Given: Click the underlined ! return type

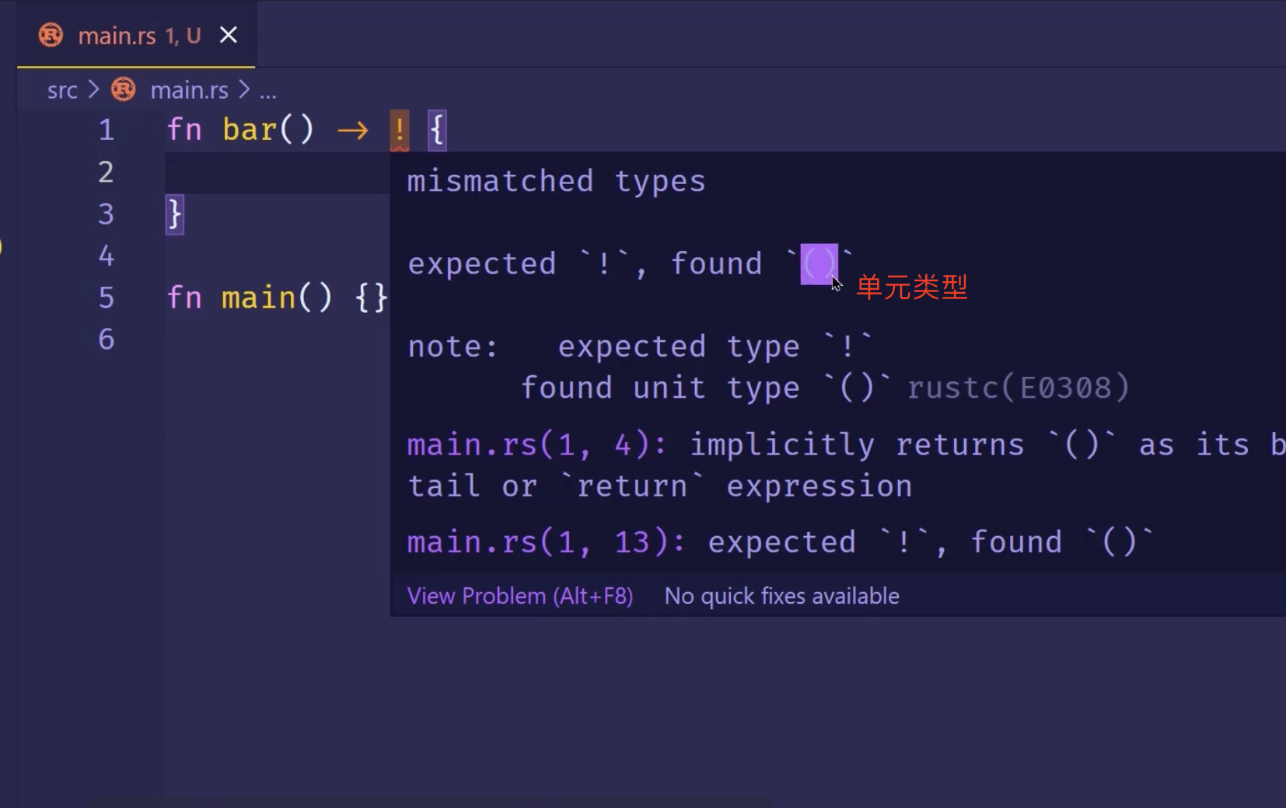Looking at the screenshot, I should pos(399,130).
